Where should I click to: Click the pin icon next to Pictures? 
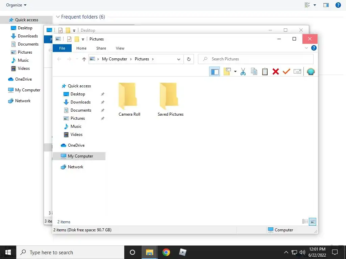tap(102, 118)
